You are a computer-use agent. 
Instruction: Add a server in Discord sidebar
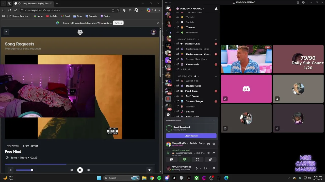(x=168, y=115)
